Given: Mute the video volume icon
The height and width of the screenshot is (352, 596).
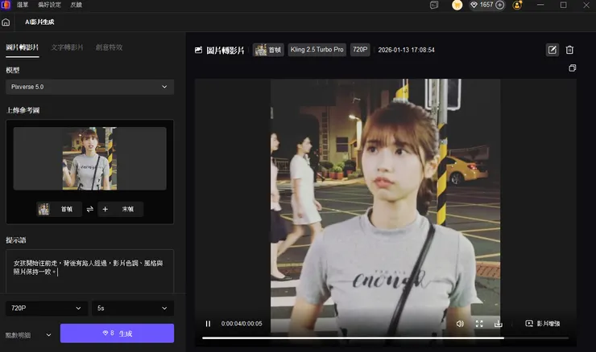Looking at the screenshot, I should (x=460, y=324).
